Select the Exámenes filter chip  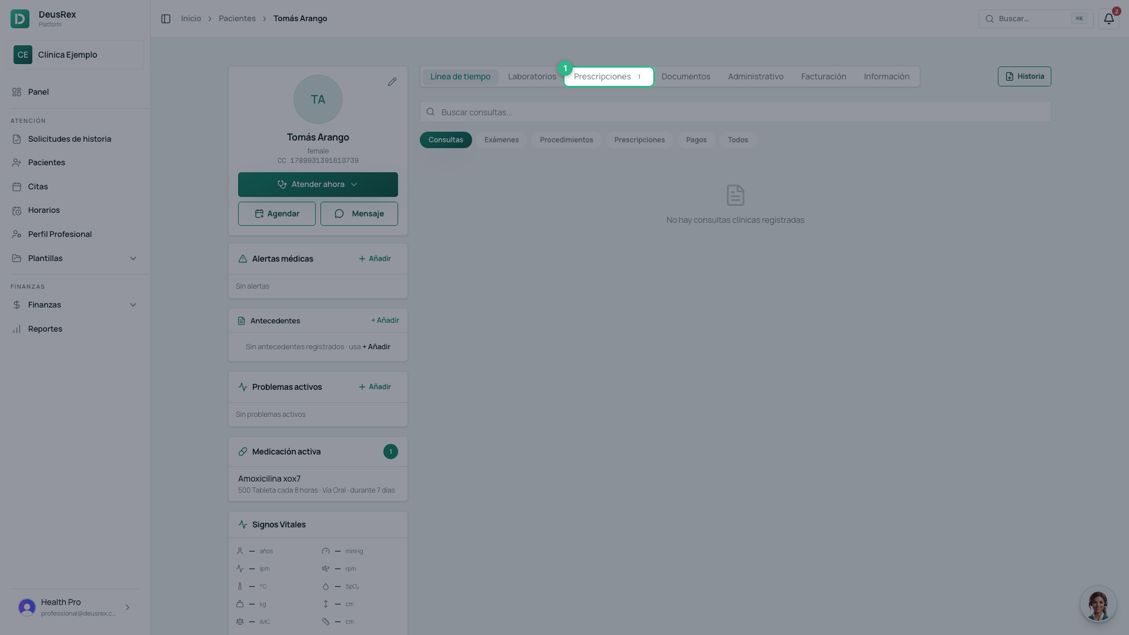502,140
